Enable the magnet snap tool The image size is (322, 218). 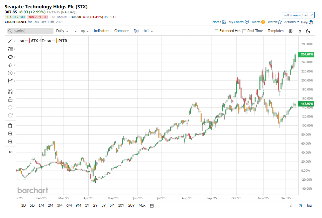click(10, 91)
